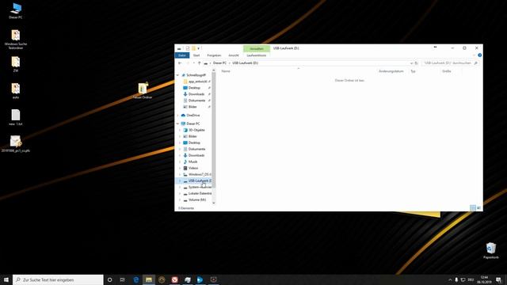
Task: Open the Explorer help icon
Action: tap(479, 55)
